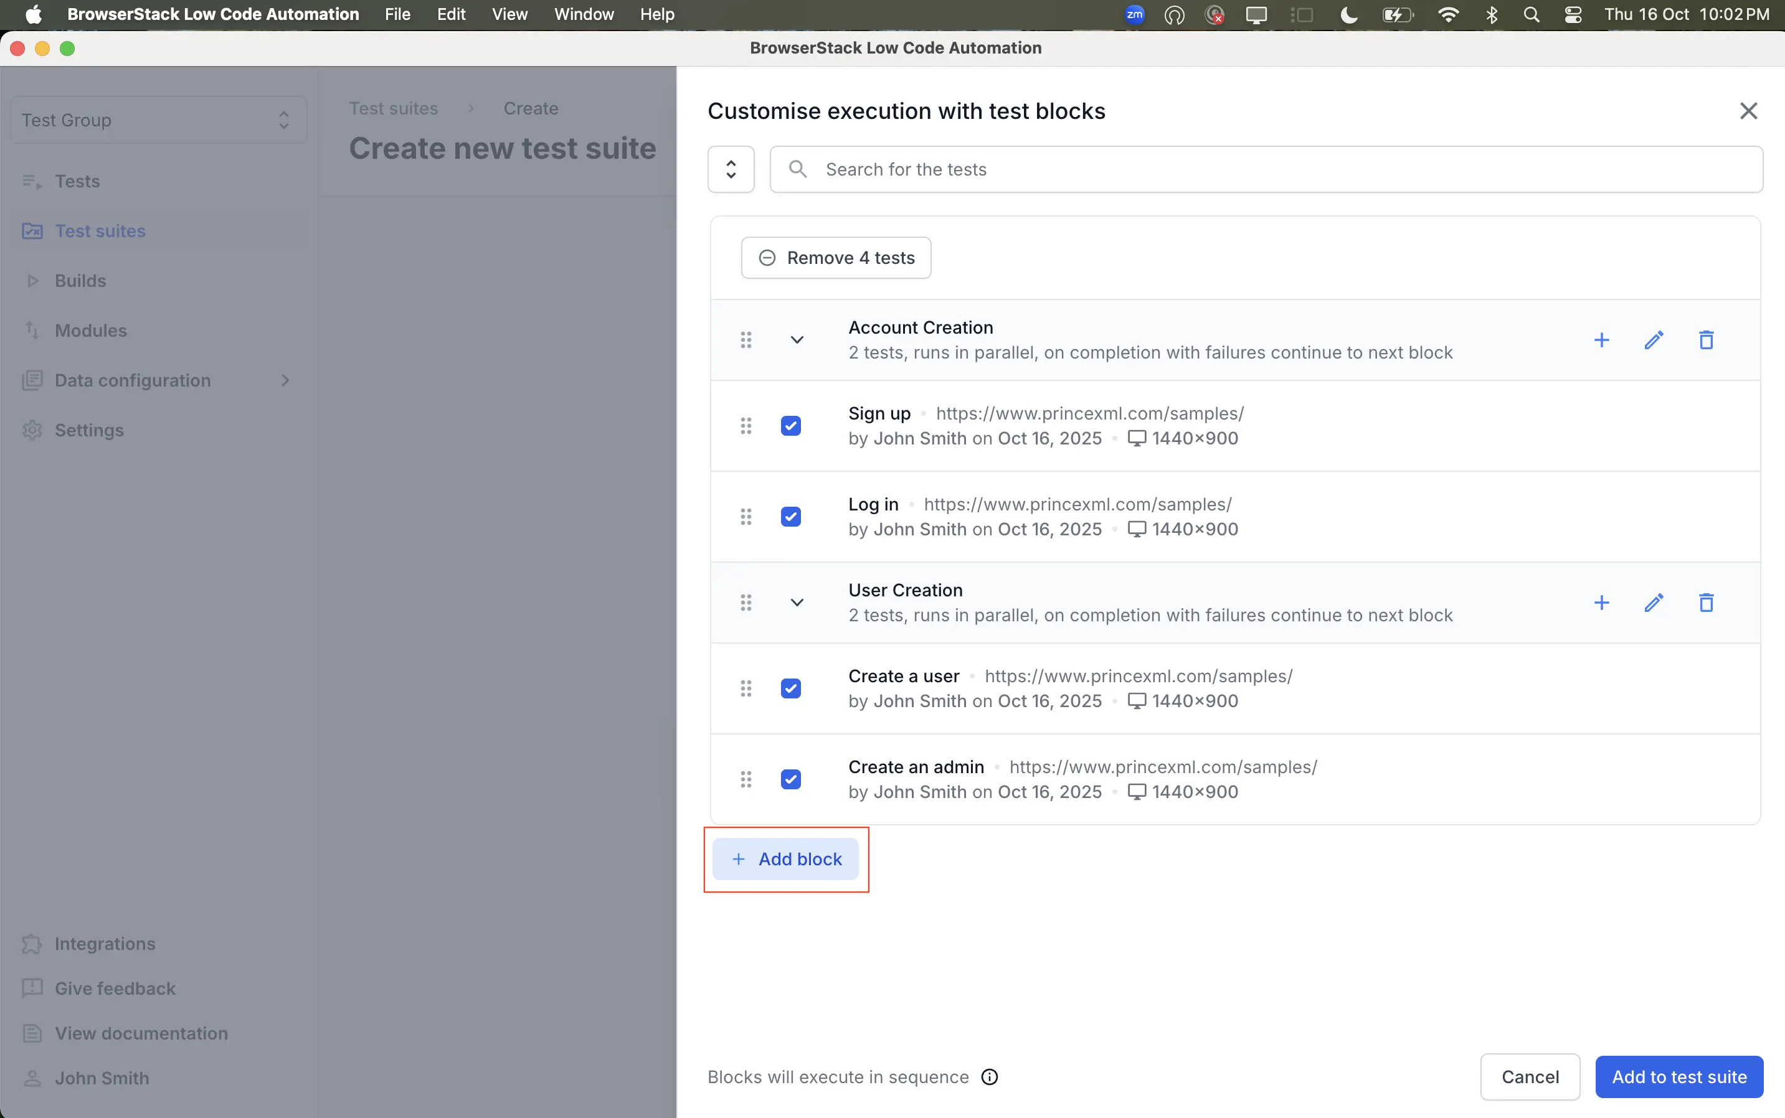Edit the Account Creation block with pencil icon

point(1655,339)
